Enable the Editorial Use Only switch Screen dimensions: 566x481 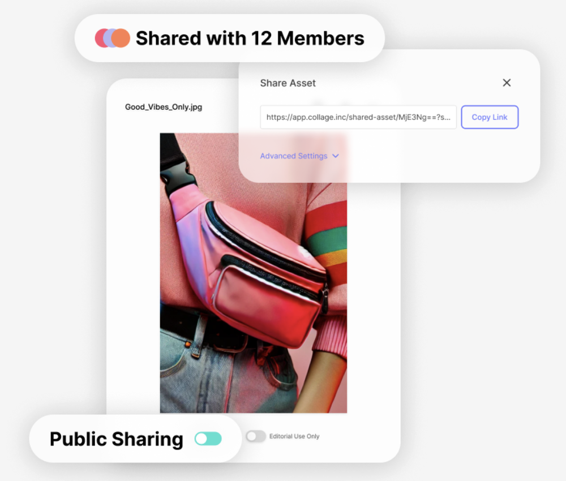(256, 436)
